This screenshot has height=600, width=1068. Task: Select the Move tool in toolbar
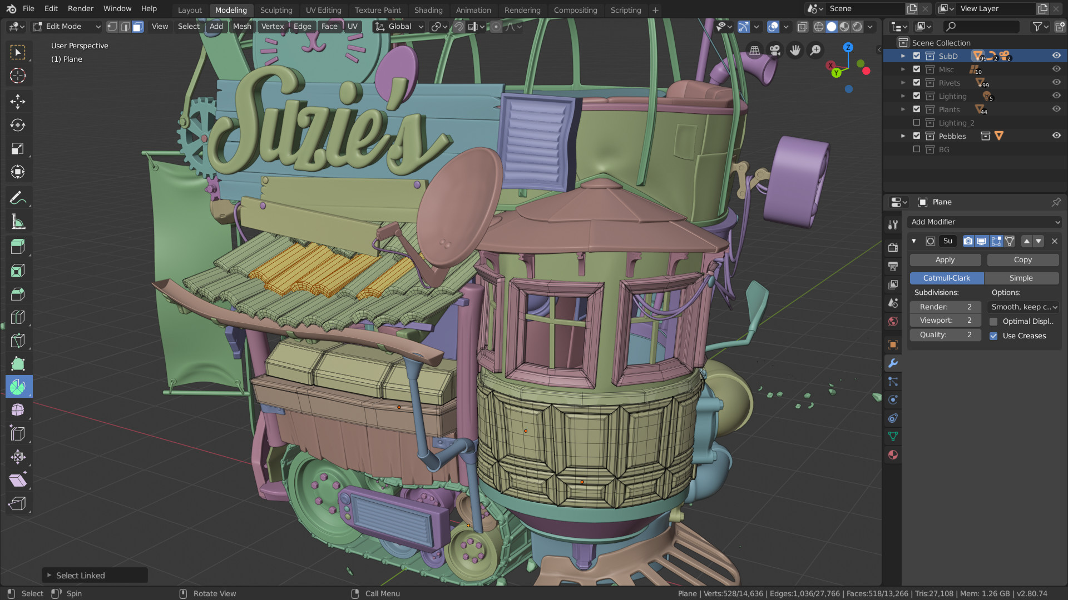click(18, 101)
